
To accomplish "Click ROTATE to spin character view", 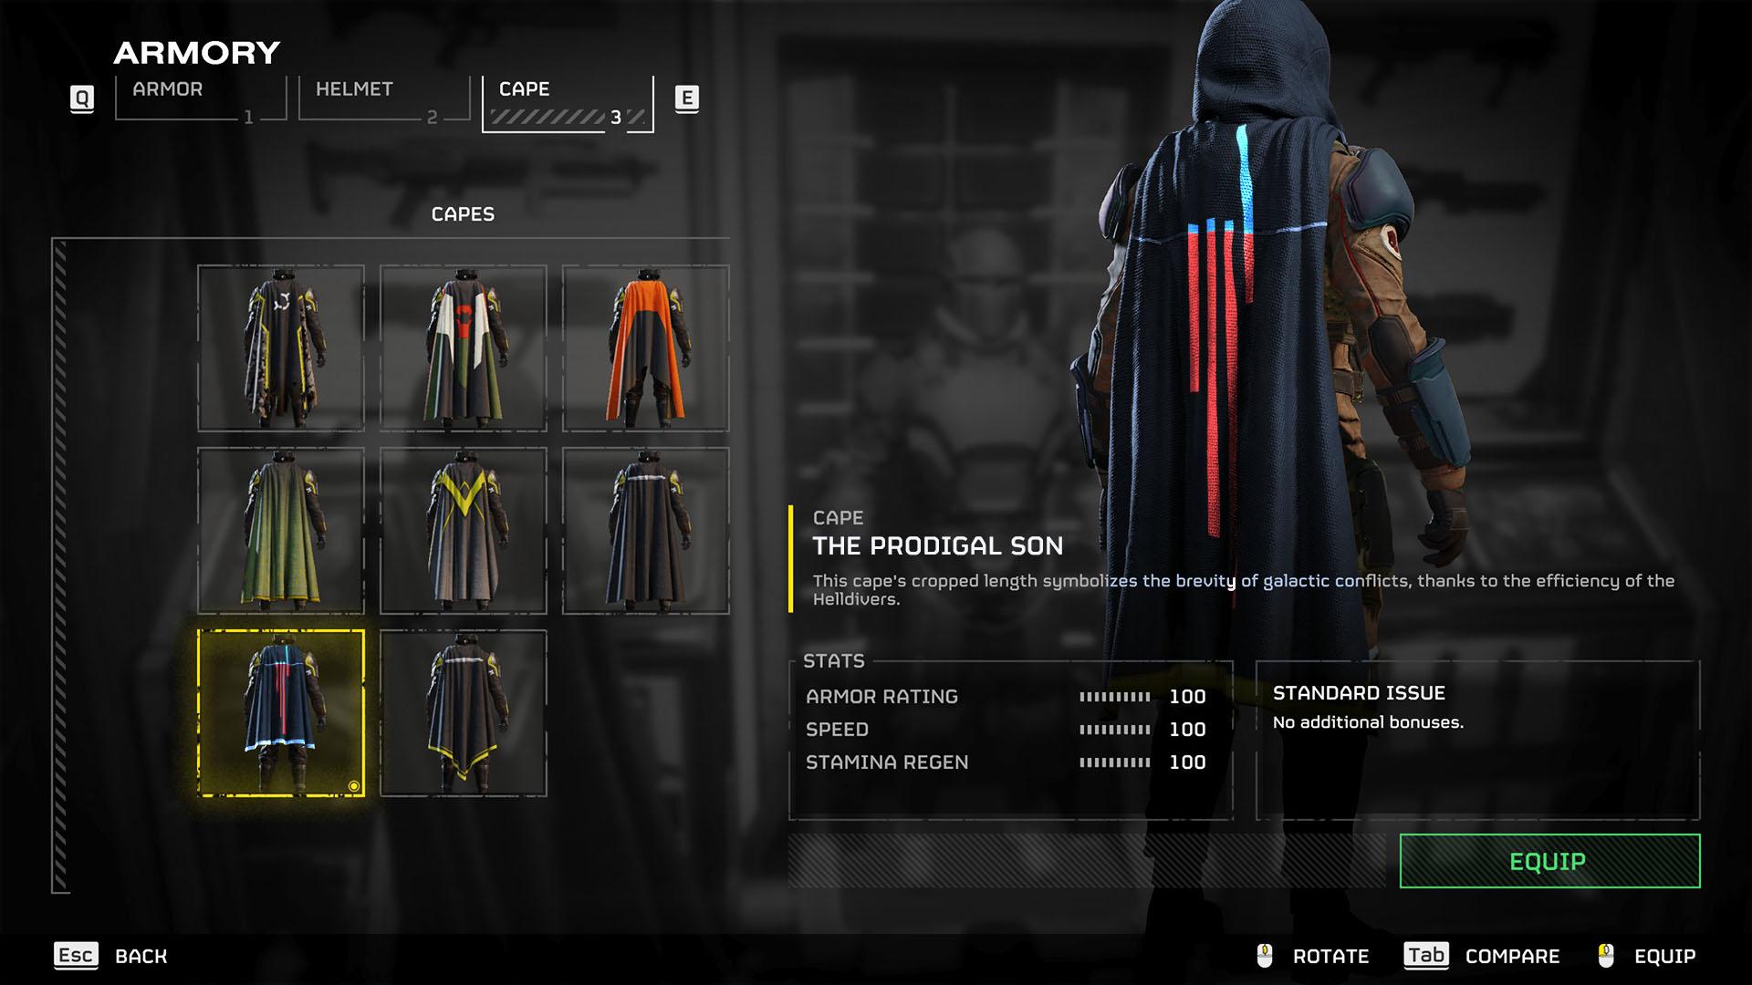I will point(1336,955).
